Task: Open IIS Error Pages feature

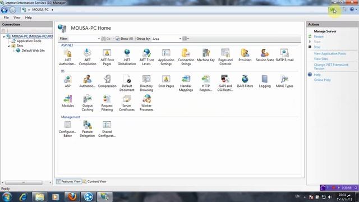Action: pyautogui.click(x=166, y=81)
